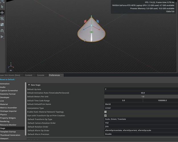Open Default Xform Precision dropdown
Screen dimensions: 178x142
point(141,134)
